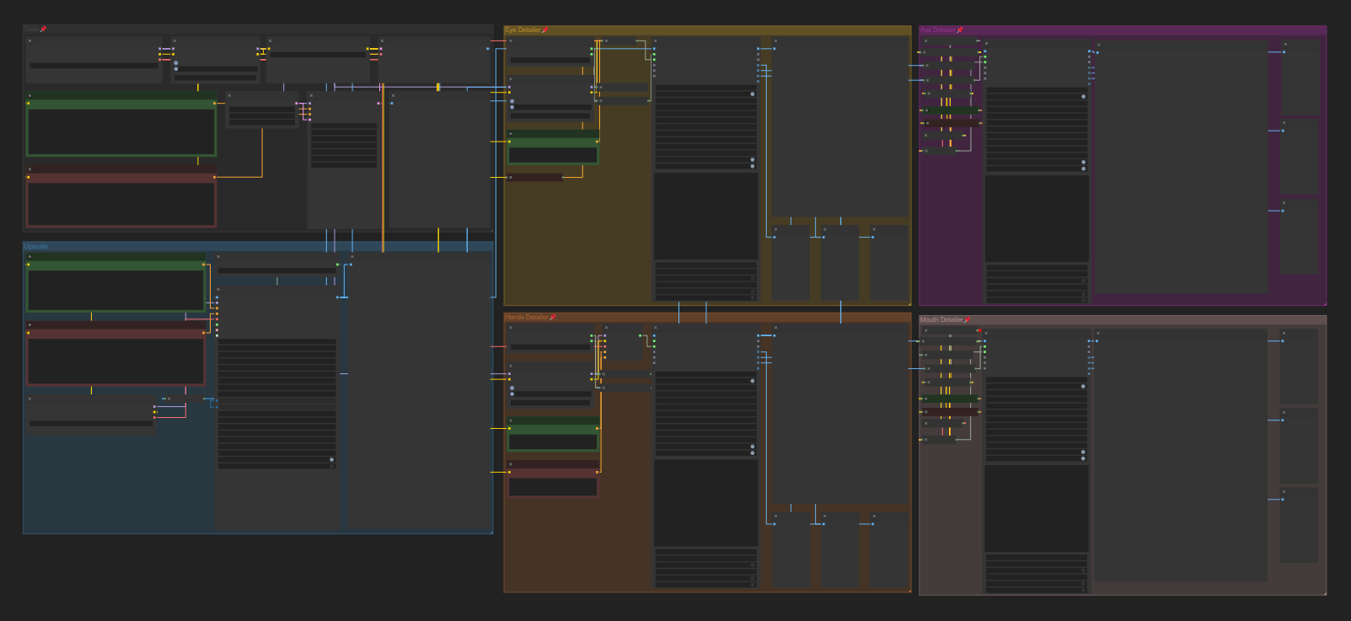Click Mouth Detailer group's bottom-right resize handle
Image resolution: width=1351 pixels, height=621 pixels.
(x=1324, y=593)
